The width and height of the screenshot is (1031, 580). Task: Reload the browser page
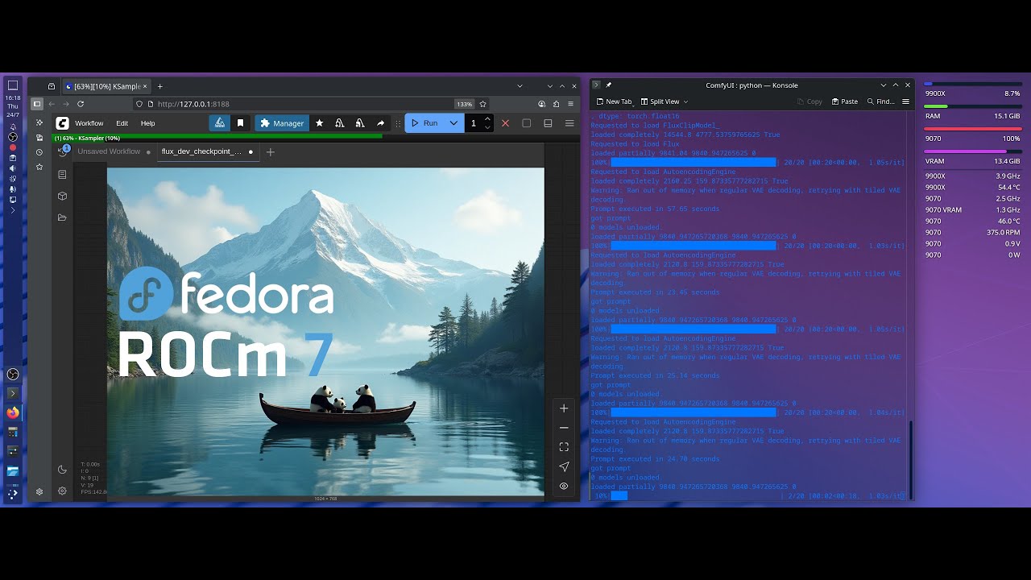(81, 104)
